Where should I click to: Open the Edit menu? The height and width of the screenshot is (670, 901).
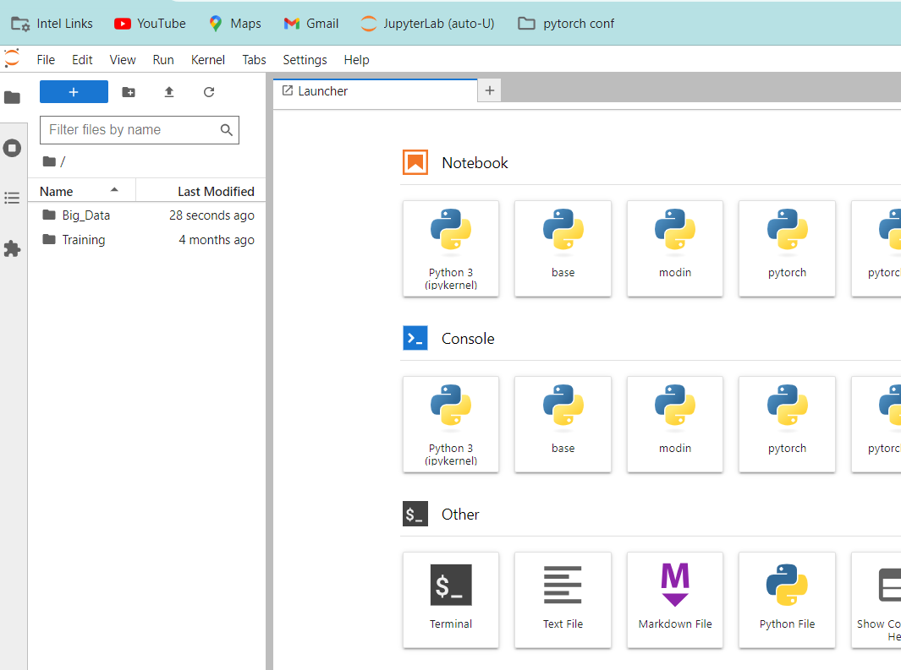[x=82, y=60]
